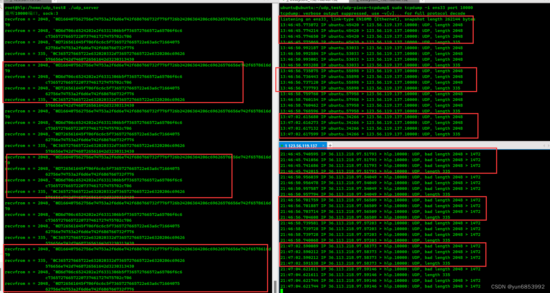Screen dimensions: 550x293
Task: Select the 13:46:58.760462 packet line
Action: (x=371, y=105)
